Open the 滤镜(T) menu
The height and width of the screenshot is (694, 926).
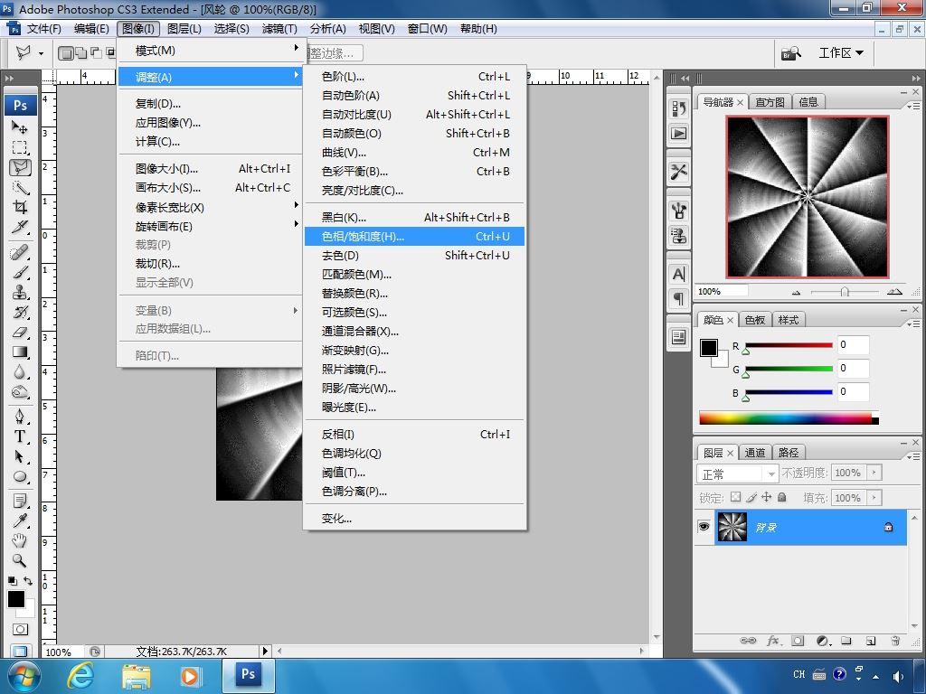tap(279, 28)
